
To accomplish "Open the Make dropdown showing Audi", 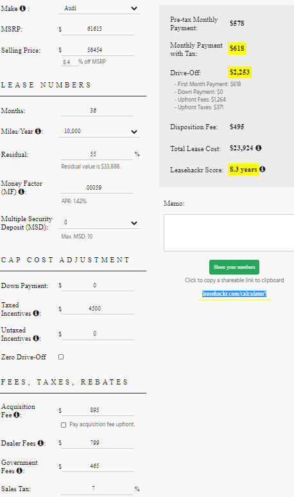I will click(99, 8).
